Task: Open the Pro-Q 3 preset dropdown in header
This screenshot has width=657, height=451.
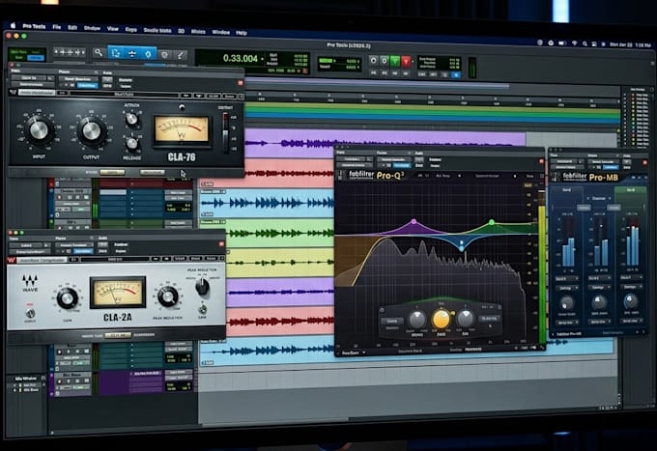Action: click(x=393, y=159)
